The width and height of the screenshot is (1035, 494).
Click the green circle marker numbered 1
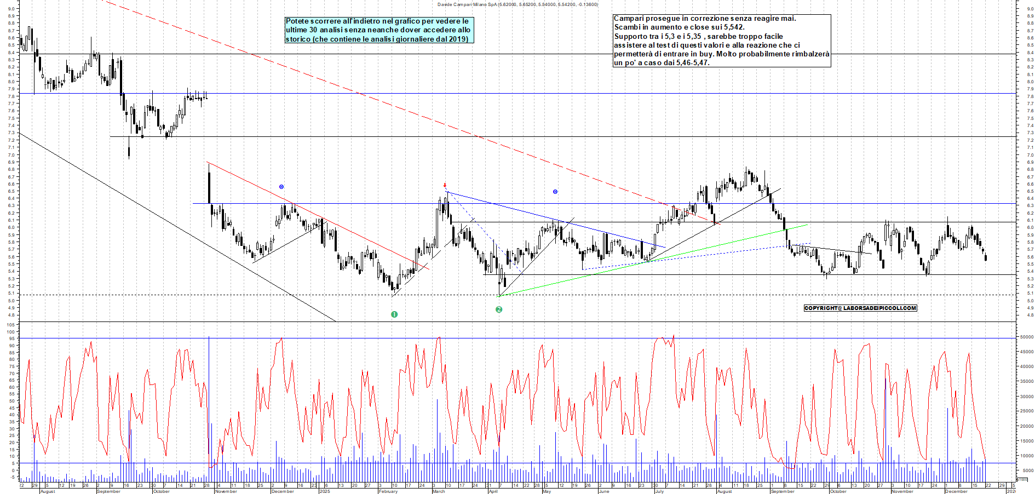tap(394, 314)
